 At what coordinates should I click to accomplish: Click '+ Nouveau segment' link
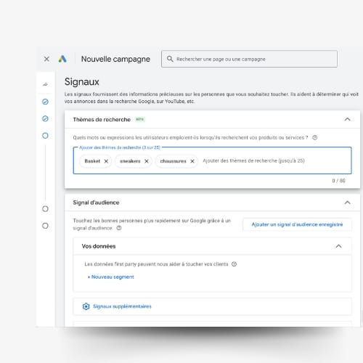(110, 277)
